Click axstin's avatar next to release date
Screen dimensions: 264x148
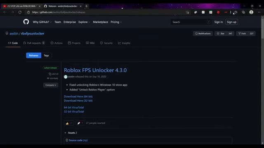click(x=66, y=77)
